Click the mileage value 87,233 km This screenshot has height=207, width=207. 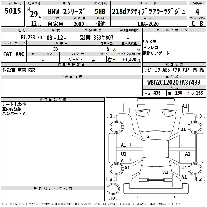click(x=32, y=37)
